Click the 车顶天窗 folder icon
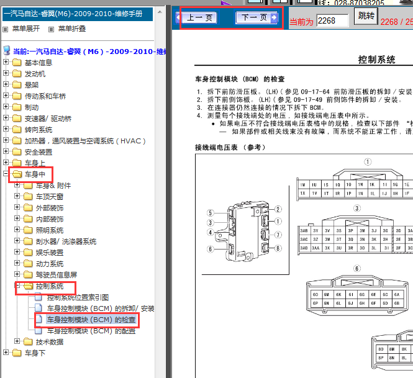Image resolution: width=413 pixels, height=378 pixels. coord(28,197)
